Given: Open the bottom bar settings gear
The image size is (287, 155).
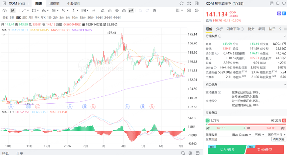Looking at the screenshot, I should click(190, 153).
